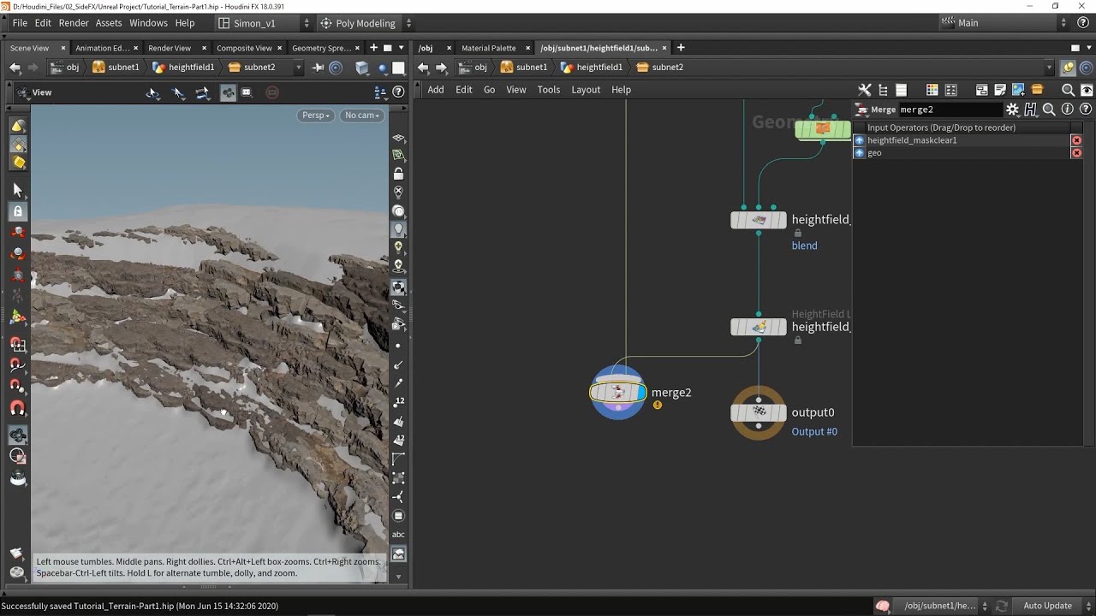Open viewport help question mark
This screenshot has width=1096, height=616.
tap(398, 92)
